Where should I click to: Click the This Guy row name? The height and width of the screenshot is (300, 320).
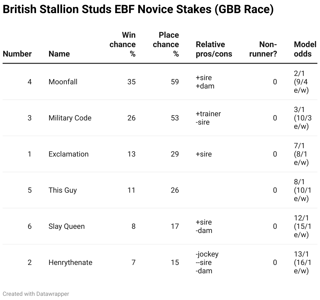pos(62,190)
